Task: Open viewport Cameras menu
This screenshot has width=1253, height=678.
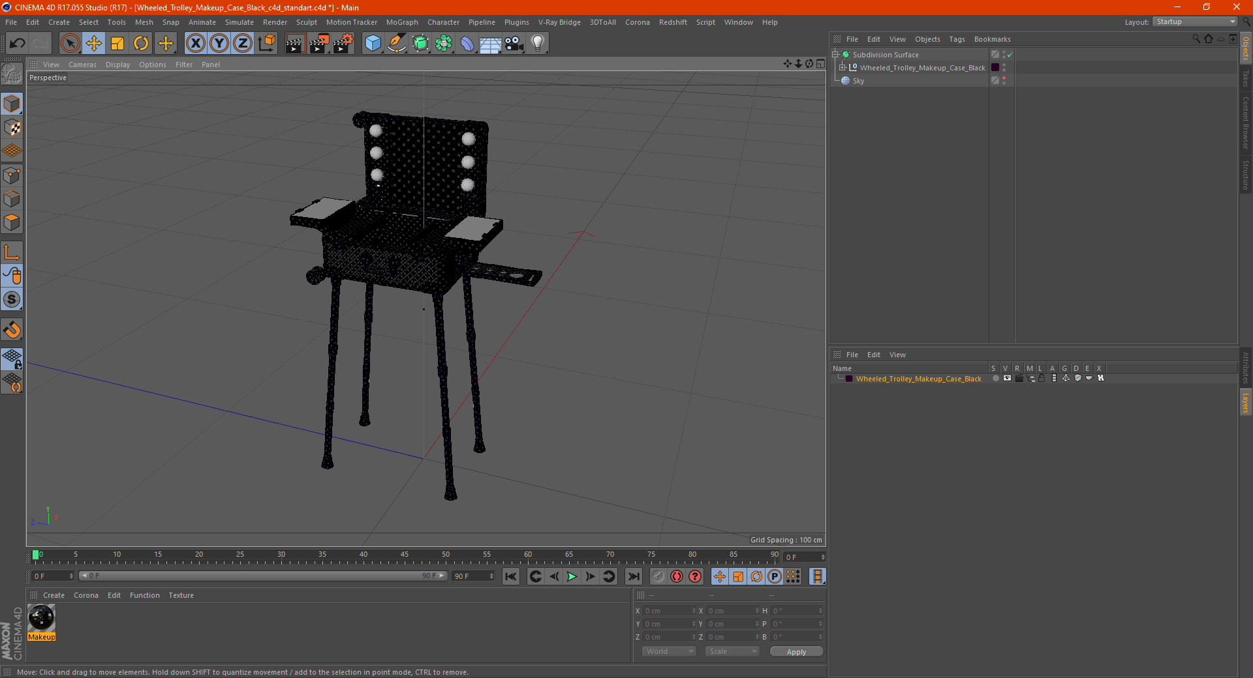Action: pyautogui.click(x=82, y=65)
